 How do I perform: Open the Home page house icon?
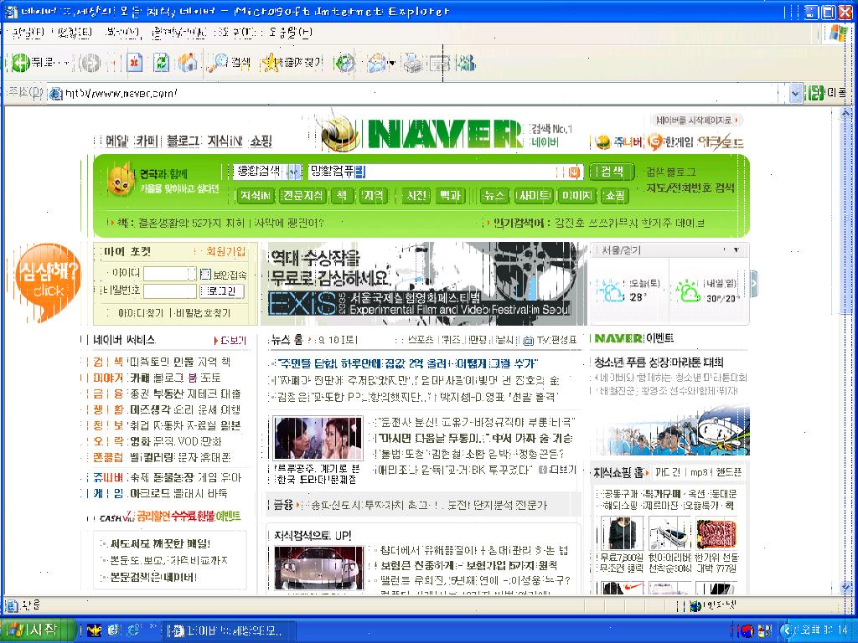(x=187, y=64)
